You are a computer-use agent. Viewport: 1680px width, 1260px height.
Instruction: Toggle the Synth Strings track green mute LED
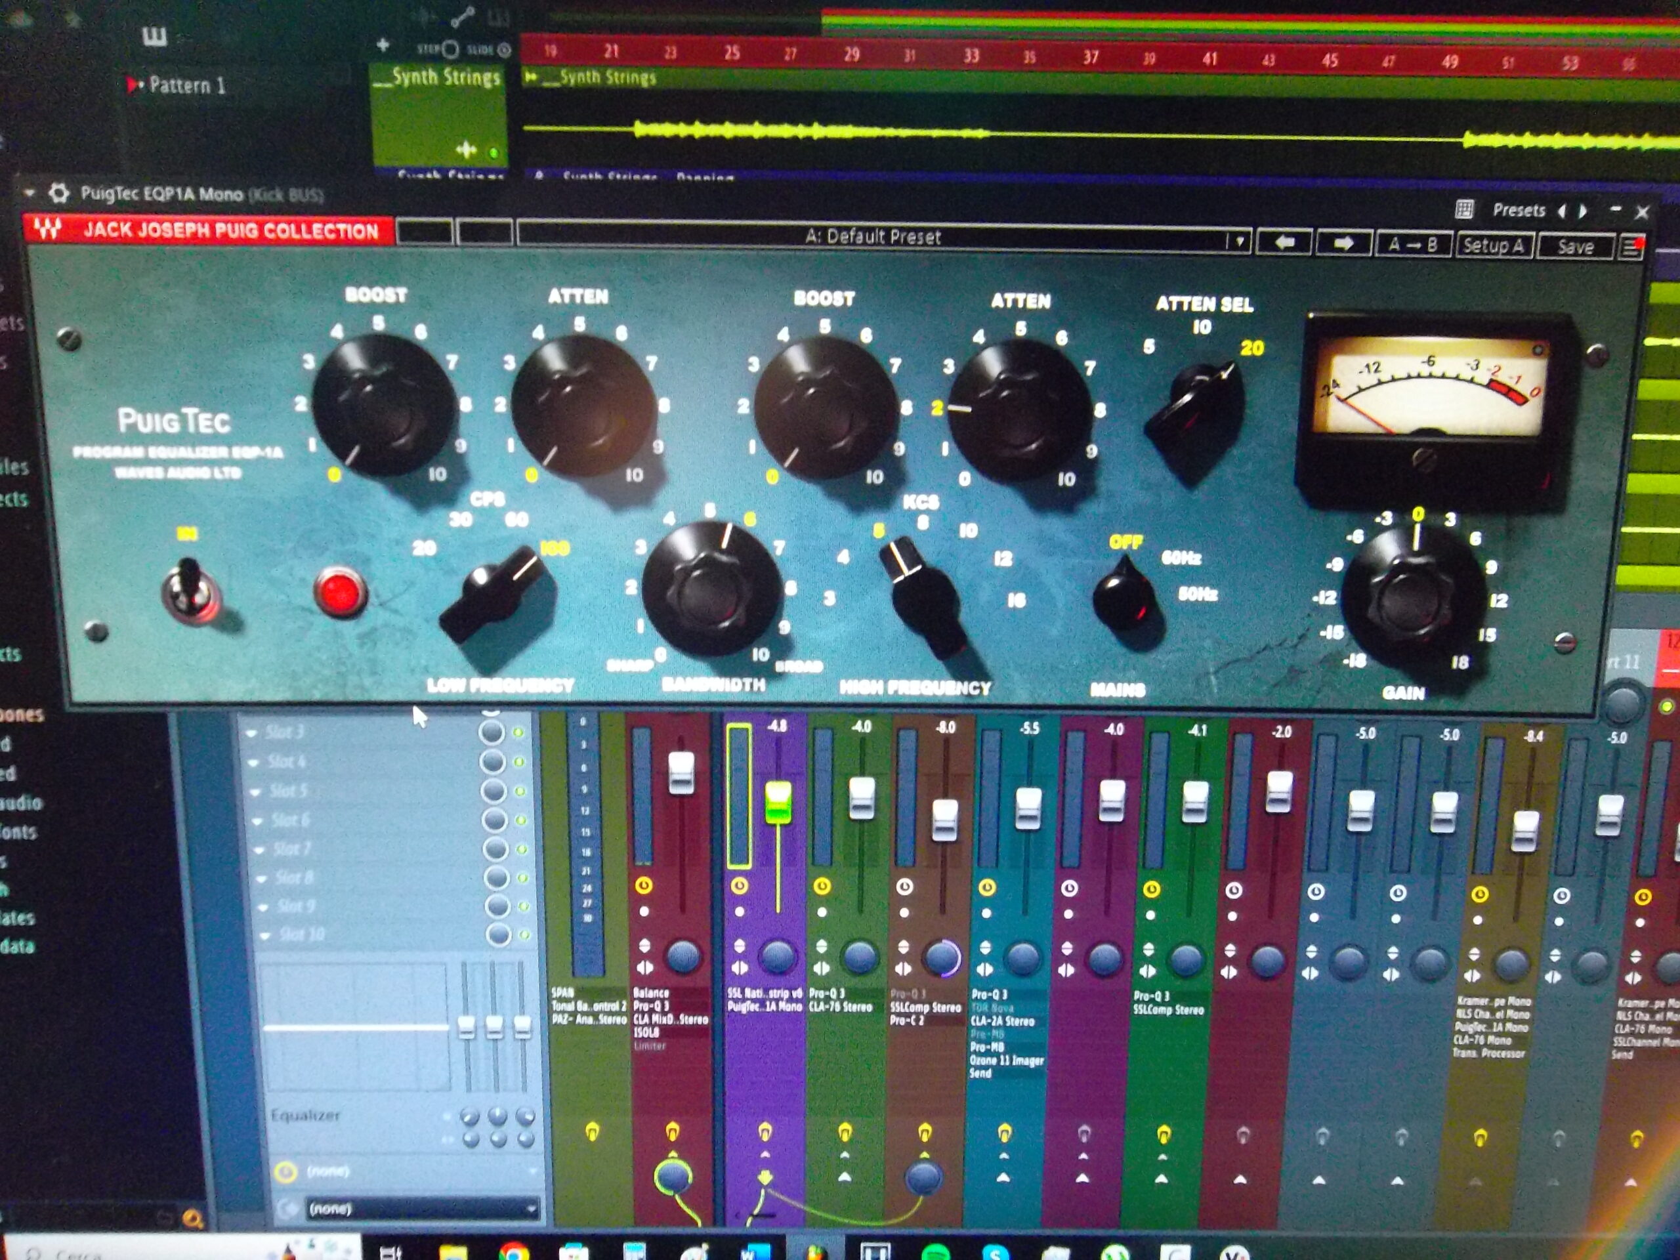[x=494, y=153]
